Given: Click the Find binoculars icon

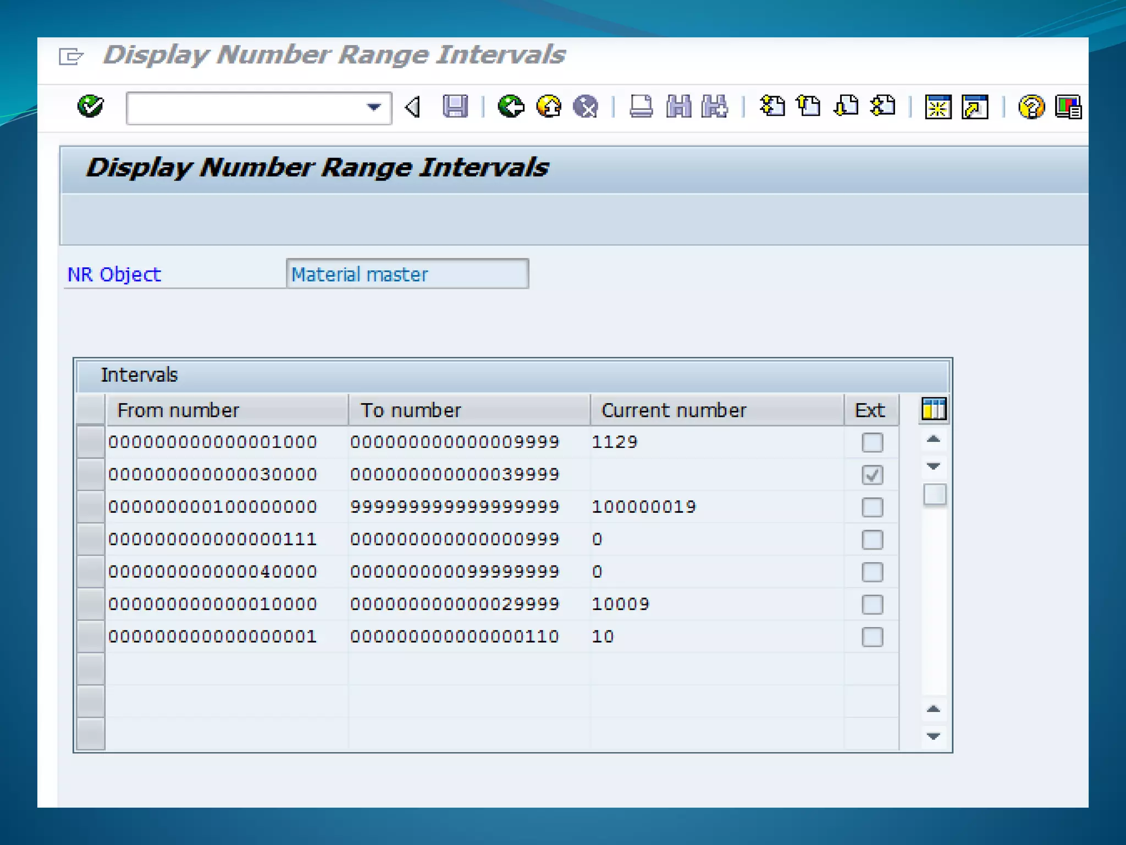Looking at the screenshot, I should 678,106.
